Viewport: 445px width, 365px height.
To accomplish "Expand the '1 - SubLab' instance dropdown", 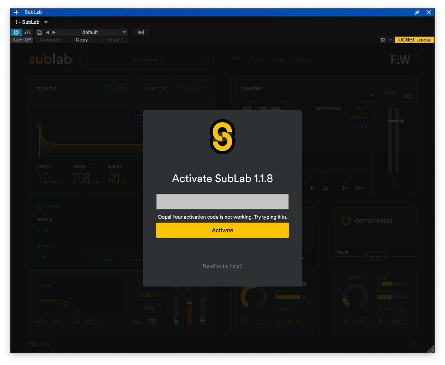I will point(46,22).
